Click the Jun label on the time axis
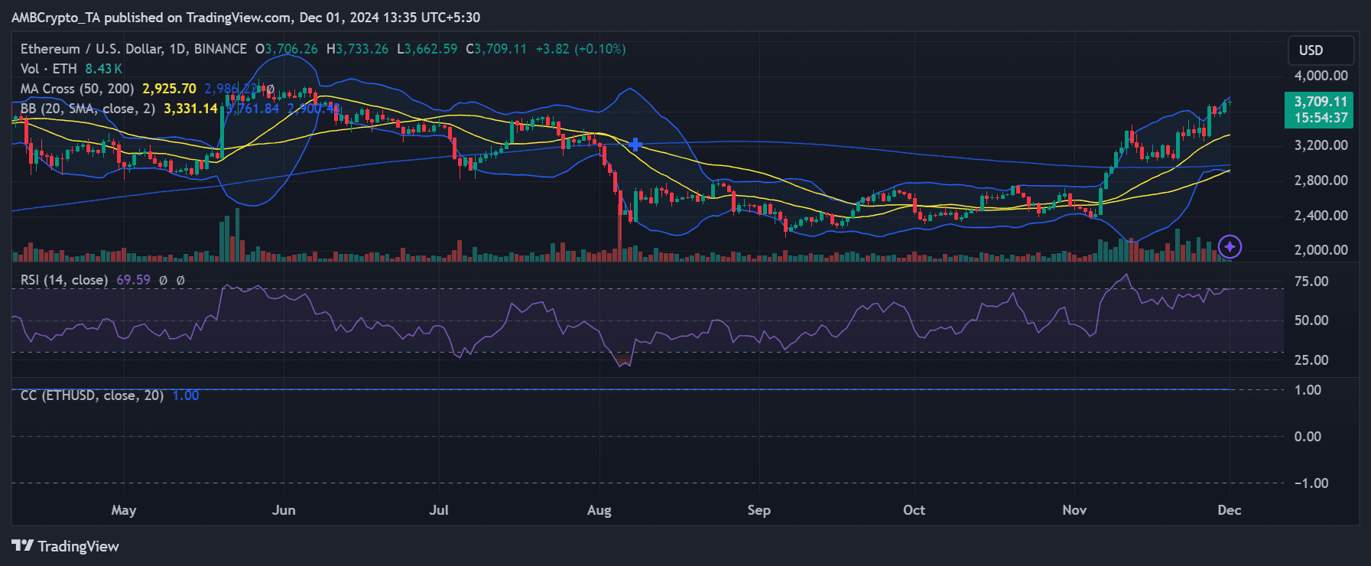This screenshot has height=566, width=1371. click(x=284, y=510)
